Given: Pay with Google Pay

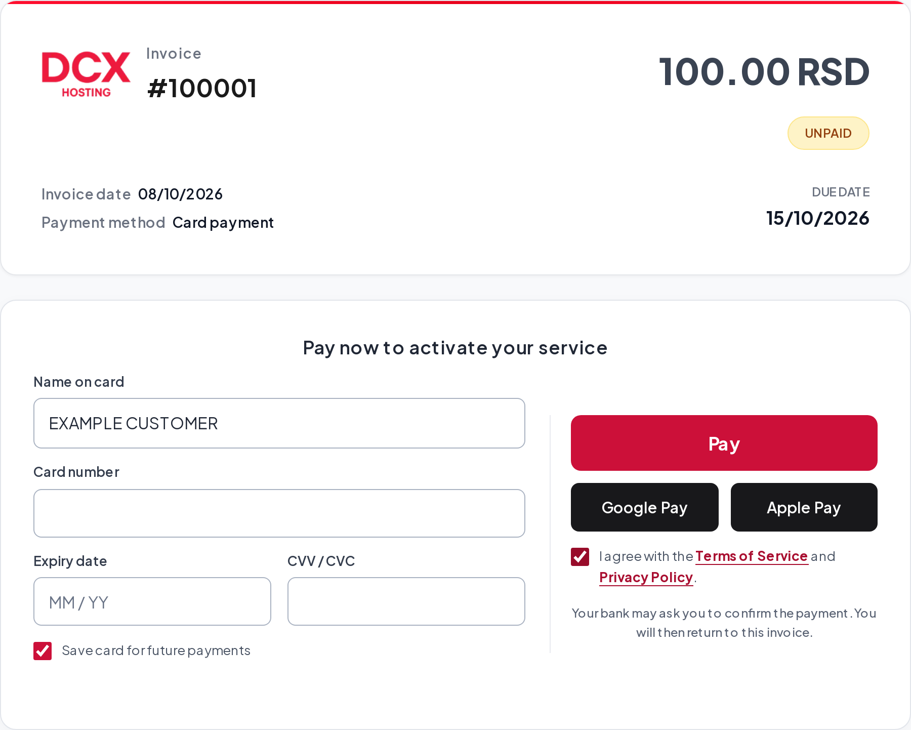Looking at the screenshot, I should pyautogui.click(x=644, y=507).
